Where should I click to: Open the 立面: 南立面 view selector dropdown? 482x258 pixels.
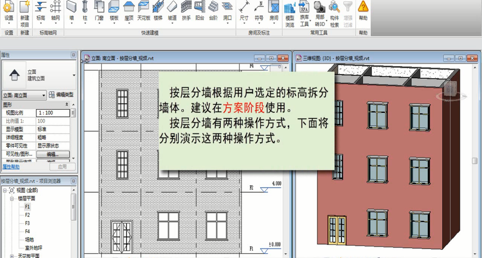(x=43, y=95)
